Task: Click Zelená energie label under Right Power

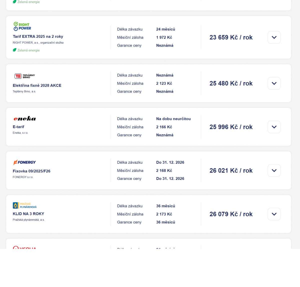Action: [x=28, y=50]
